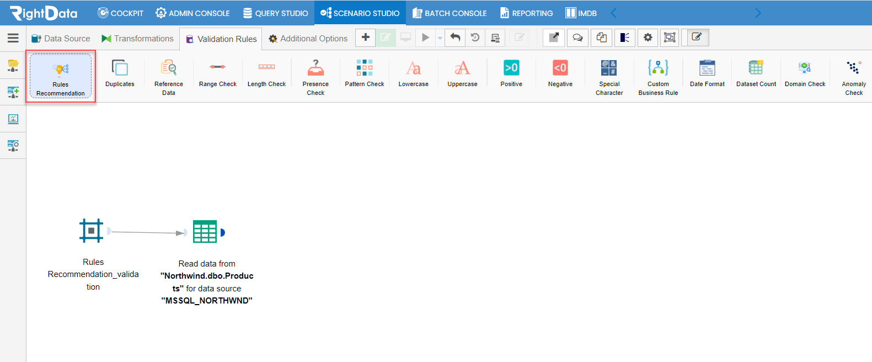Switch to the Data Source tab
Image resolution: width=872 pixels, height=362 pixels.
click(61, 39)
